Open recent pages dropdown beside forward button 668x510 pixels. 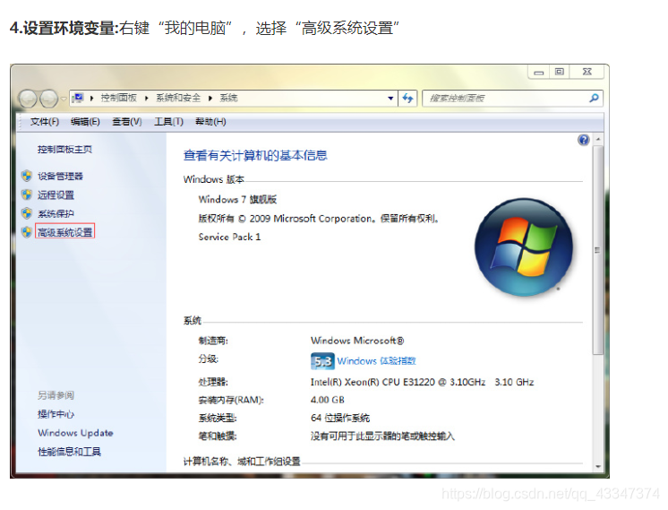(x=64, y=99)
